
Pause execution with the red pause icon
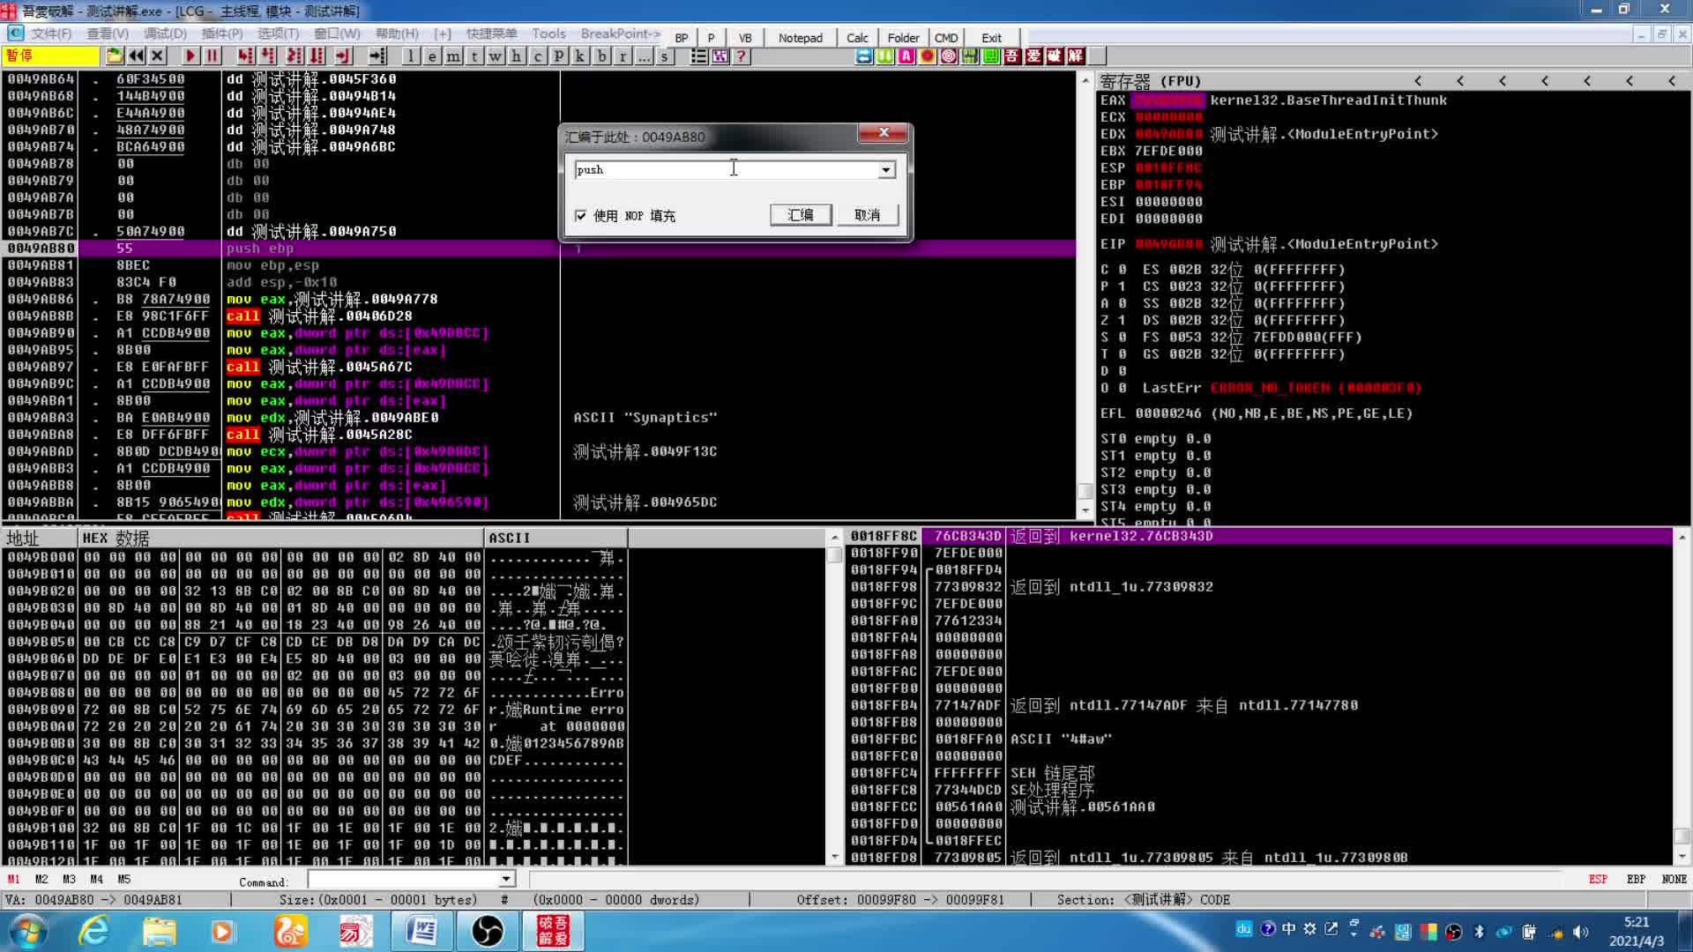point(212,56)
